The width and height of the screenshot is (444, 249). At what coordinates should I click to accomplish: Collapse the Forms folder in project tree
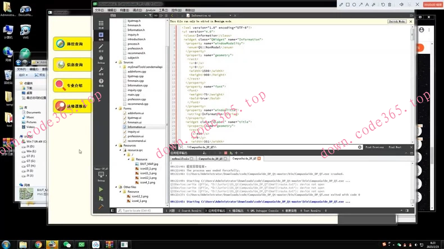point(116,109)
